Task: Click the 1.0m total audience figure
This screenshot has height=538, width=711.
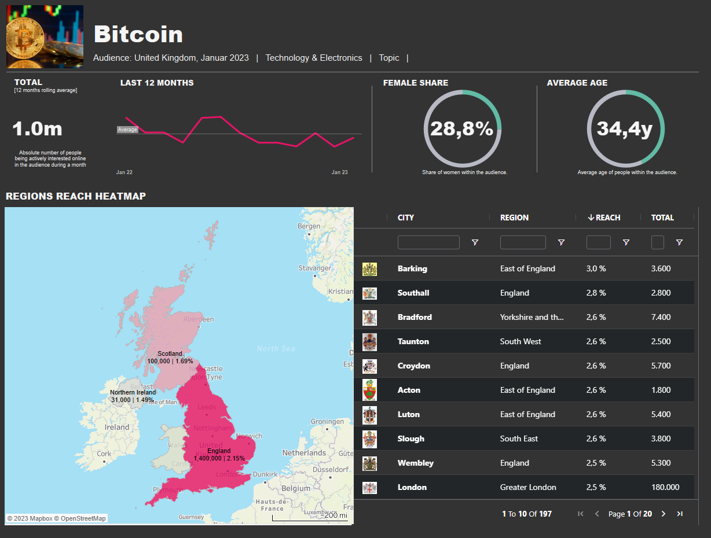Action: pyautogui.click(x=37, y=128)
